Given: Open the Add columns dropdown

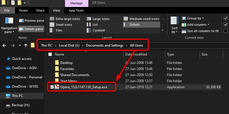Looking at the screenshot, I should point(196,25).
